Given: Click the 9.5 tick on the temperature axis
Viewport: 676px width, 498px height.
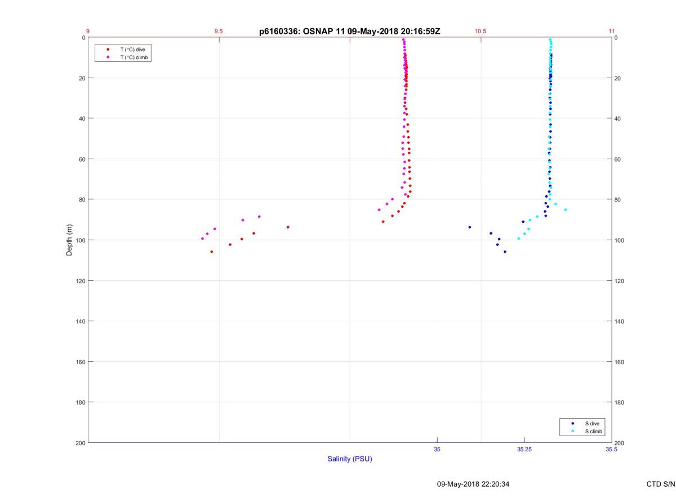Looking at the screenshot, I should pos(219,32).
